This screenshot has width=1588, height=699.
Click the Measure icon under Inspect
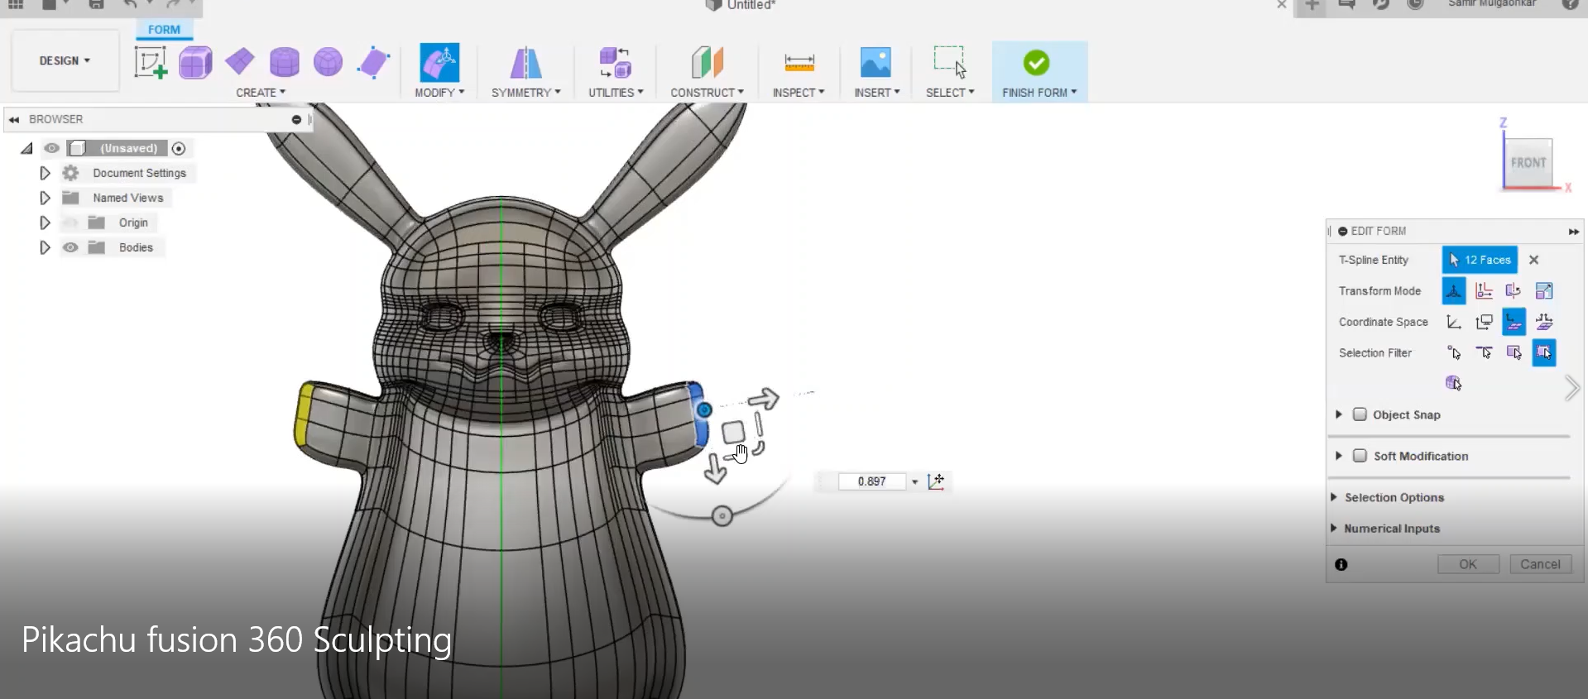[x=799, y=63]
